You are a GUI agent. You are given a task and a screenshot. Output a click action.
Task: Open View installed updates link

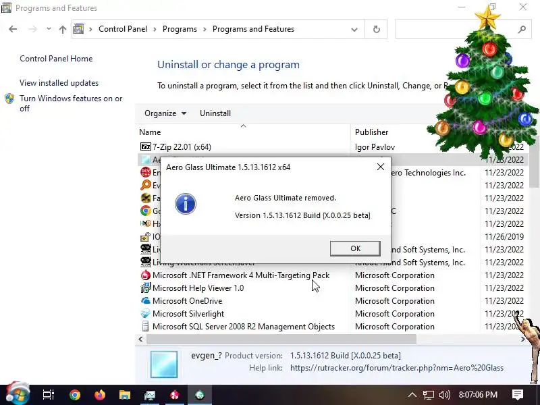click(x=59, y=83)
